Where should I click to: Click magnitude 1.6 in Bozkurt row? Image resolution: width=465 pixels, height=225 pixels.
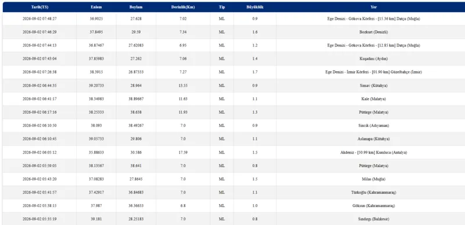[255, 32]
